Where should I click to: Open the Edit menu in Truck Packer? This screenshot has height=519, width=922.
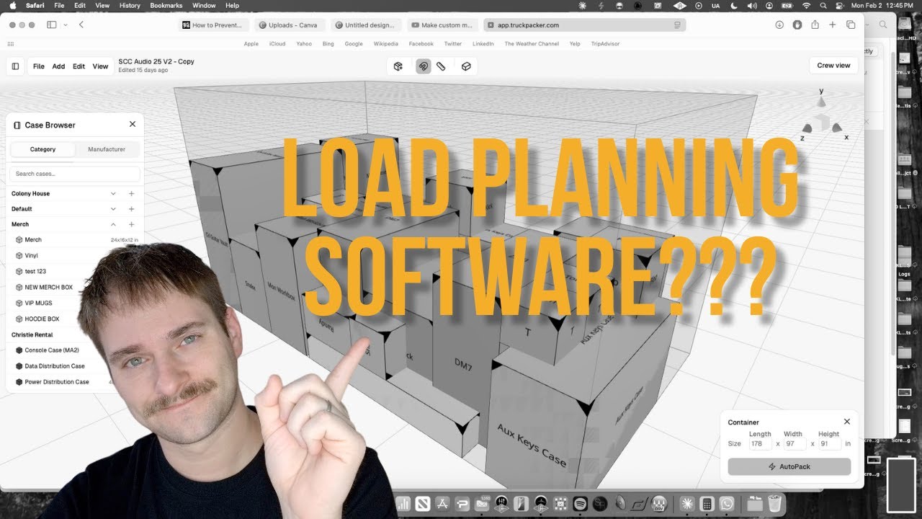tap(79, 66)
